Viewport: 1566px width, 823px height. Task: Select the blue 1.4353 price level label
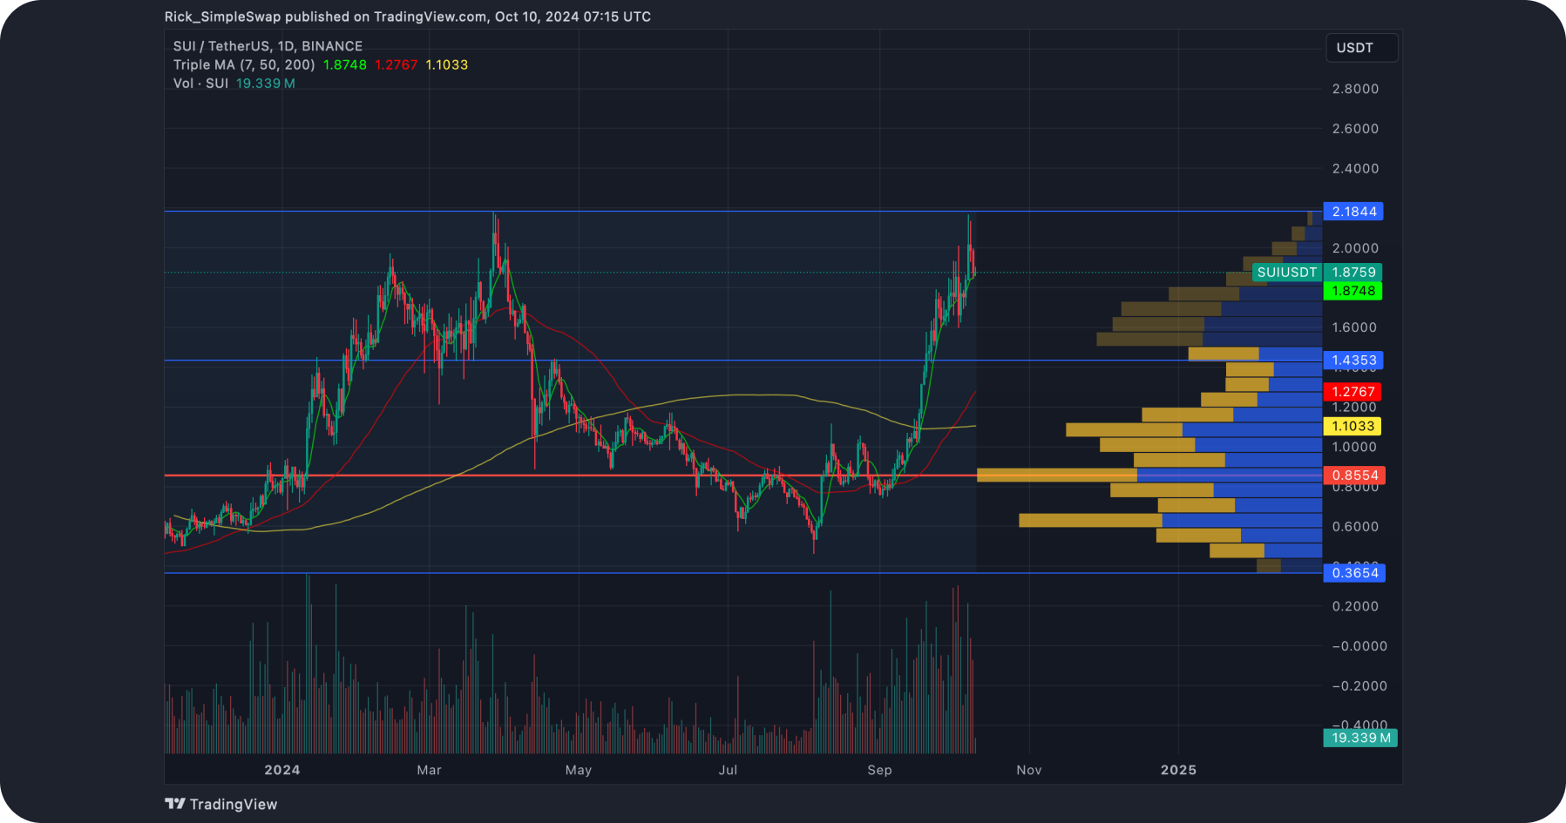click(1353, 360)
